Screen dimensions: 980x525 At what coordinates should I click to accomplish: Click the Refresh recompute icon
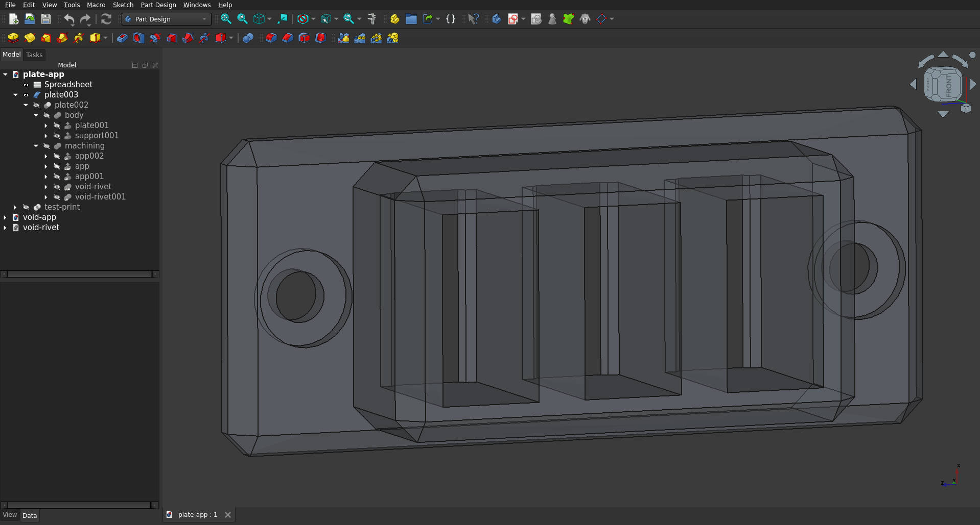[106, 19]
